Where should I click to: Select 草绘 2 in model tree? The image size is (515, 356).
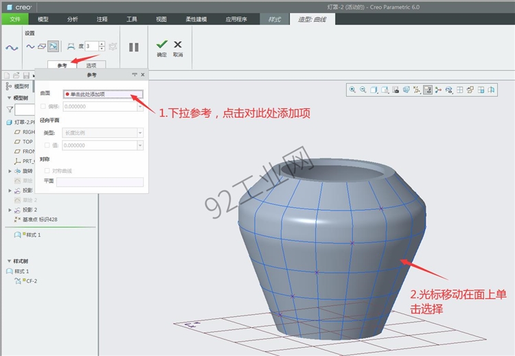coord(26,200)
